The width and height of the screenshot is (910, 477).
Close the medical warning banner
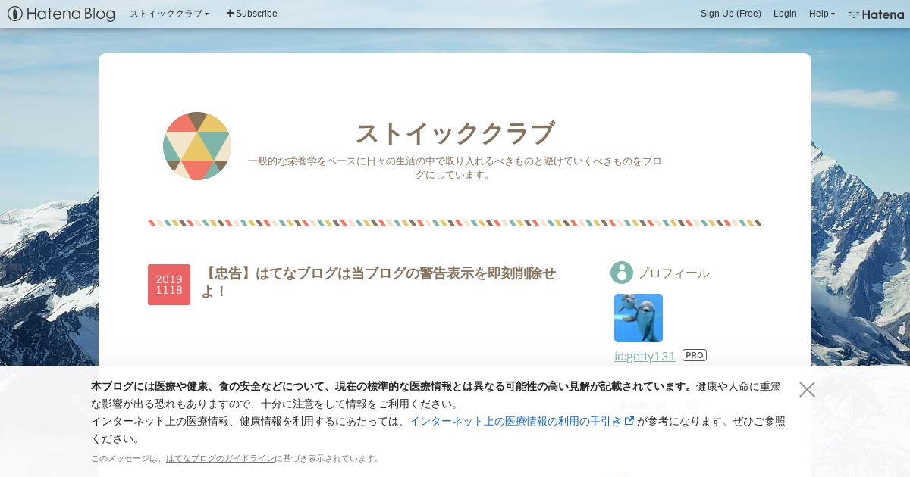[x=807, y=389]
